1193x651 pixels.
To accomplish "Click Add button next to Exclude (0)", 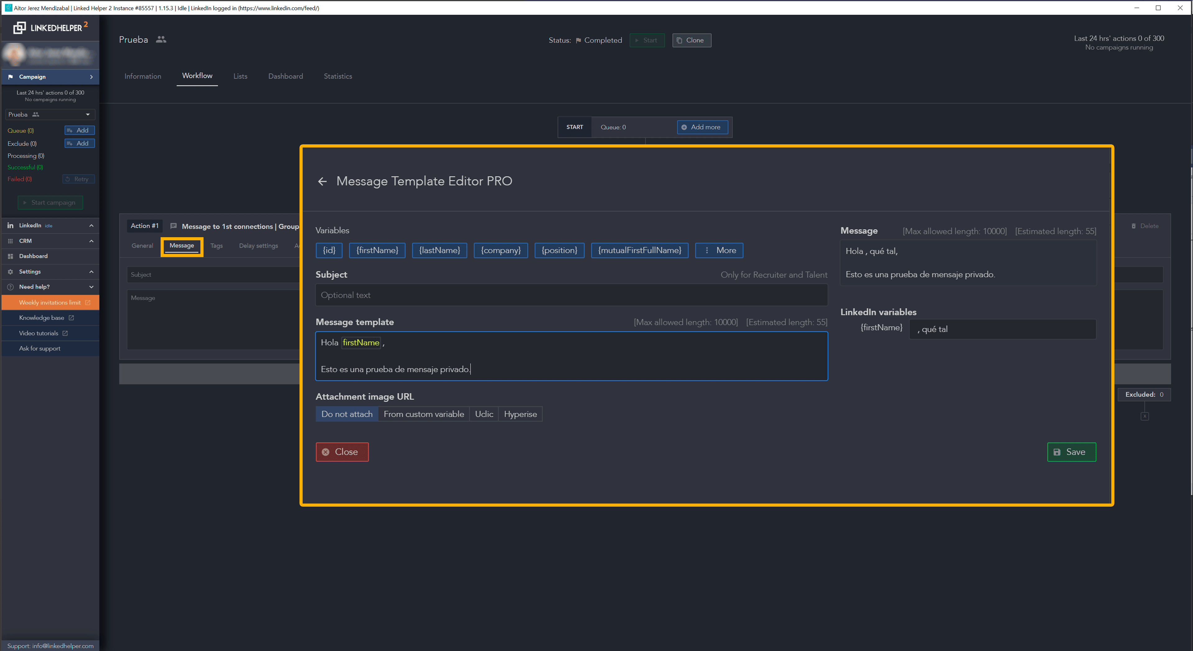I will pyautogui.click(x=80, y=143).
